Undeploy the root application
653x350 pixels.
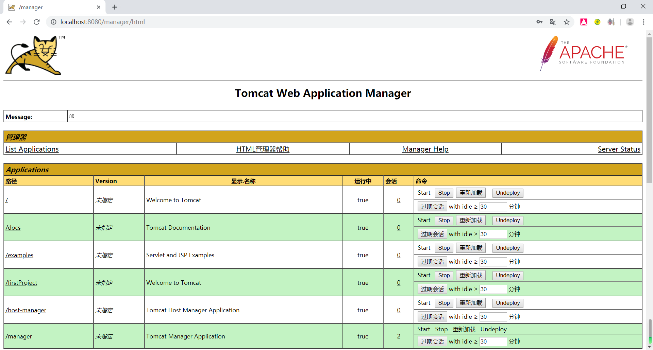click(x=508, y=193)
